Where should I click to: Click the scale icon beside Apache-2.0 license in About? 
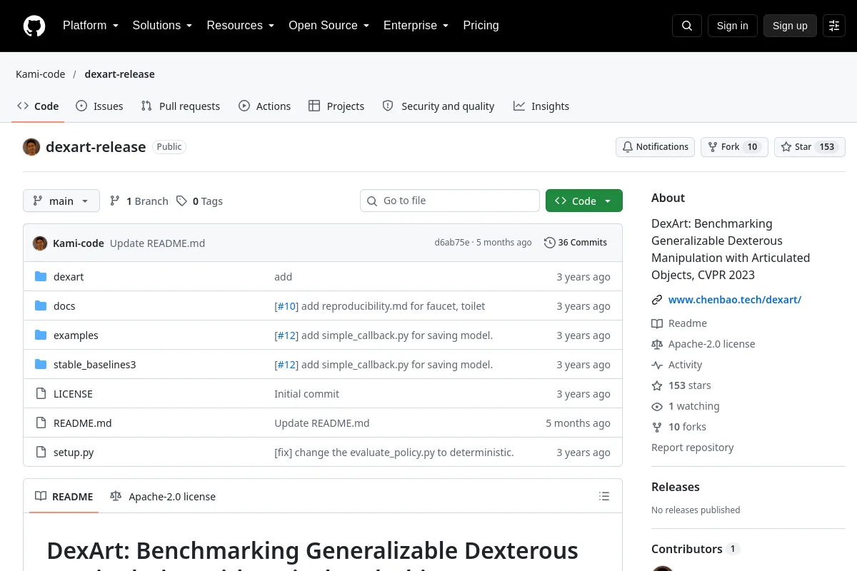tap(657, 344)
